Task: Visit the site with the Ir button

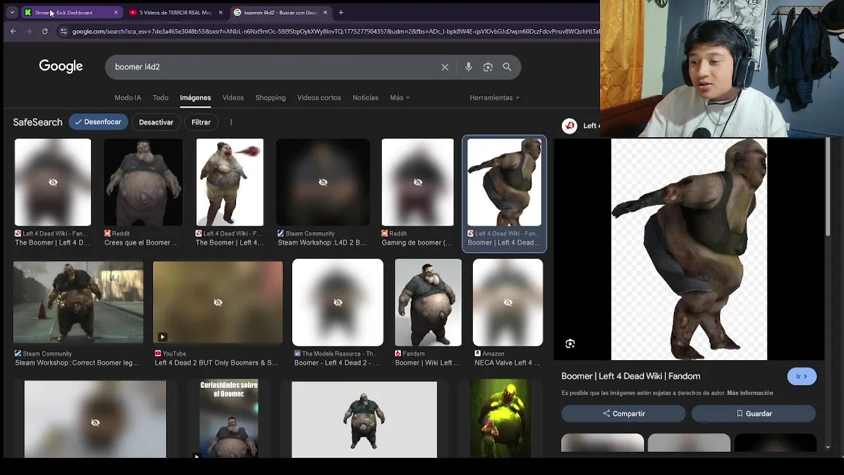Action: (x=802, y=376)
